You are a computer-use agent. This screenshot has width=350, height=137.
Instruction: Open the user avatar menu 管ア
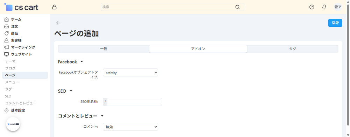338,7
